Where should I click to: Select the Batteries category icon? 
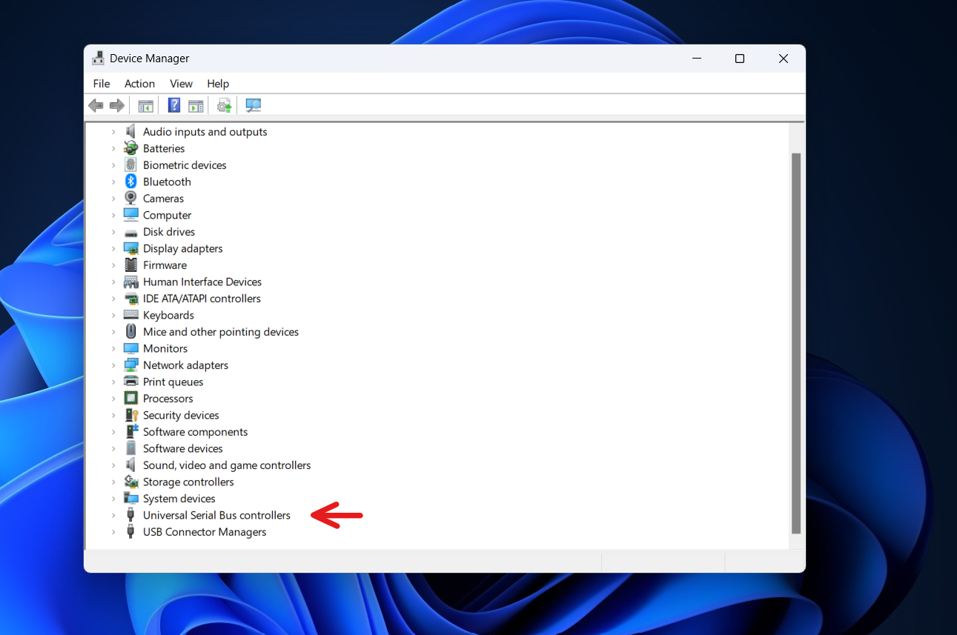click(x=130, y=148)
